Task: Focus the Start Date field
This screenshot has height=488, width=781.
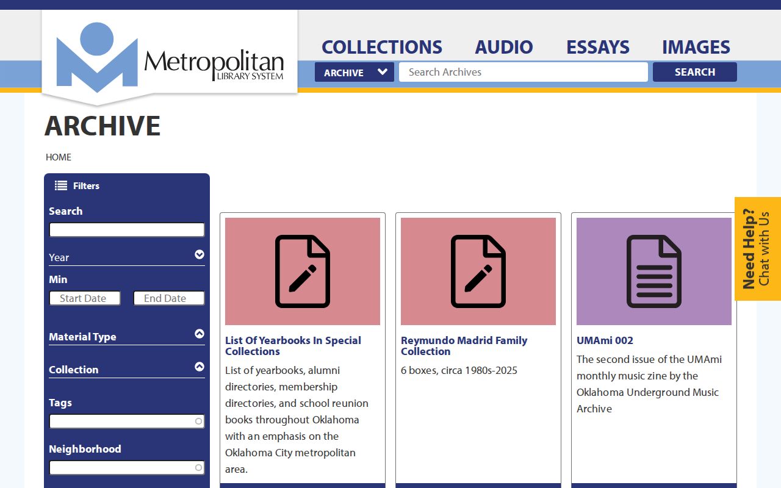Action: pos(85,298)
